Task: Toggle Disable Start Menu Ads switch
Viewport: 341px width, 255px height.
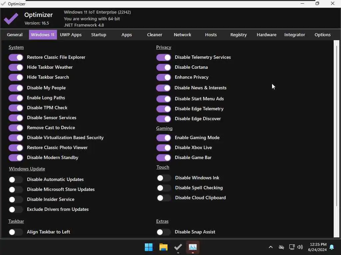Action: 164,99
